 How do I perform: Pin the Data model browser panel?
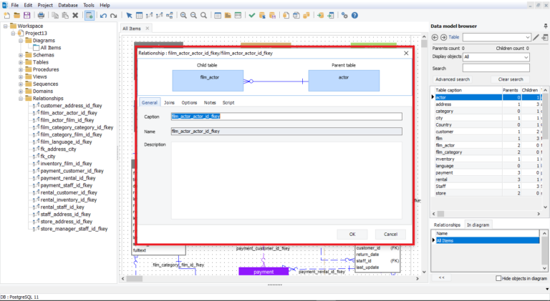click(x=545, y=26)
